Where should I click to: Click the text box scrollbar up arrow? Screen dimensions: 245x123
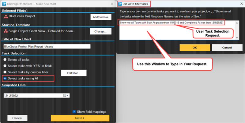coord(237,23)
